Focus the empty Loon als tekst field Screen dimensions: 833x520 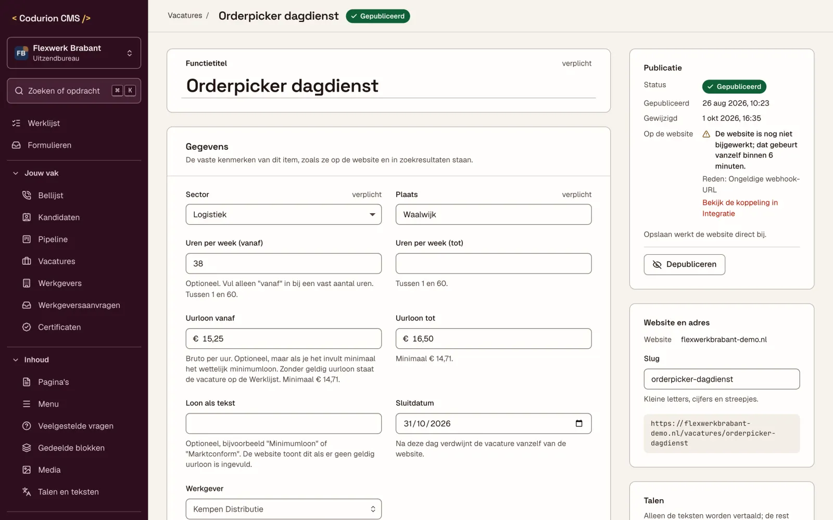pyautogui.click(x=284, y=423)
